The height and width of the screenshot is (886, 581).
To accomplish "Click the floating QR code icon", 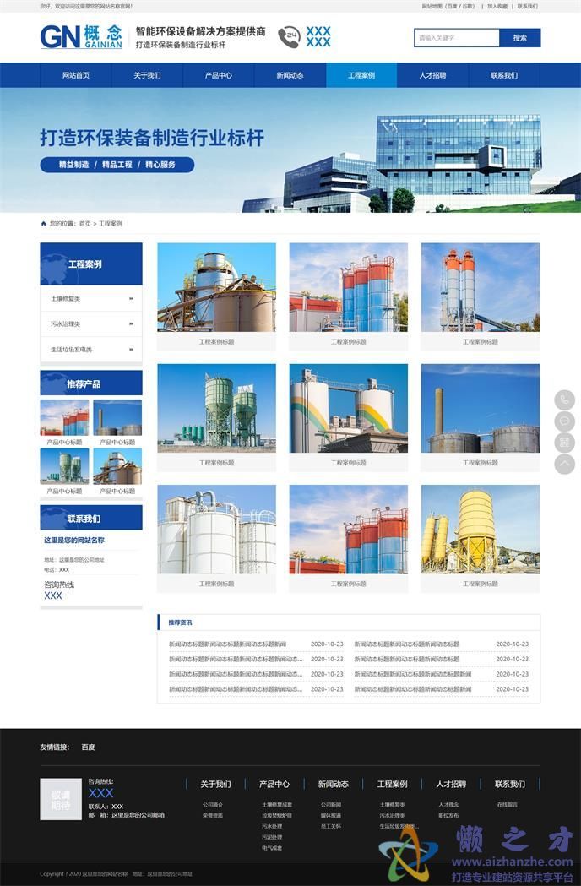I will coord(564,443).
